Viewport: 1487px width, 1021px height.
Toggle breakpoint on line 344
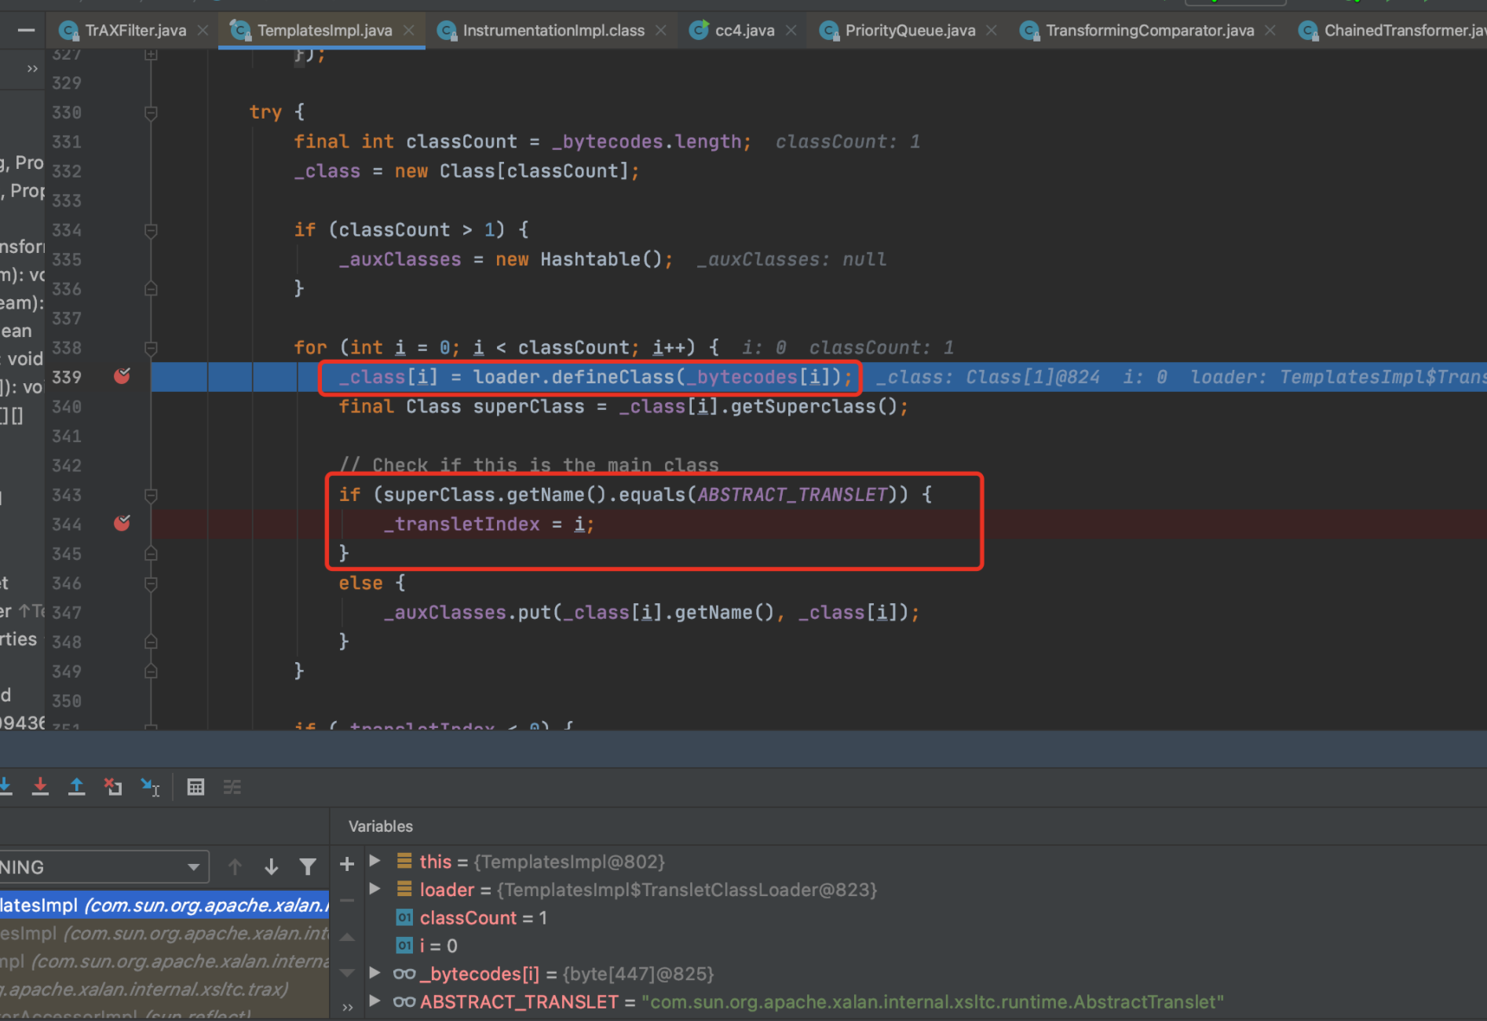click(x=122, y=523)
